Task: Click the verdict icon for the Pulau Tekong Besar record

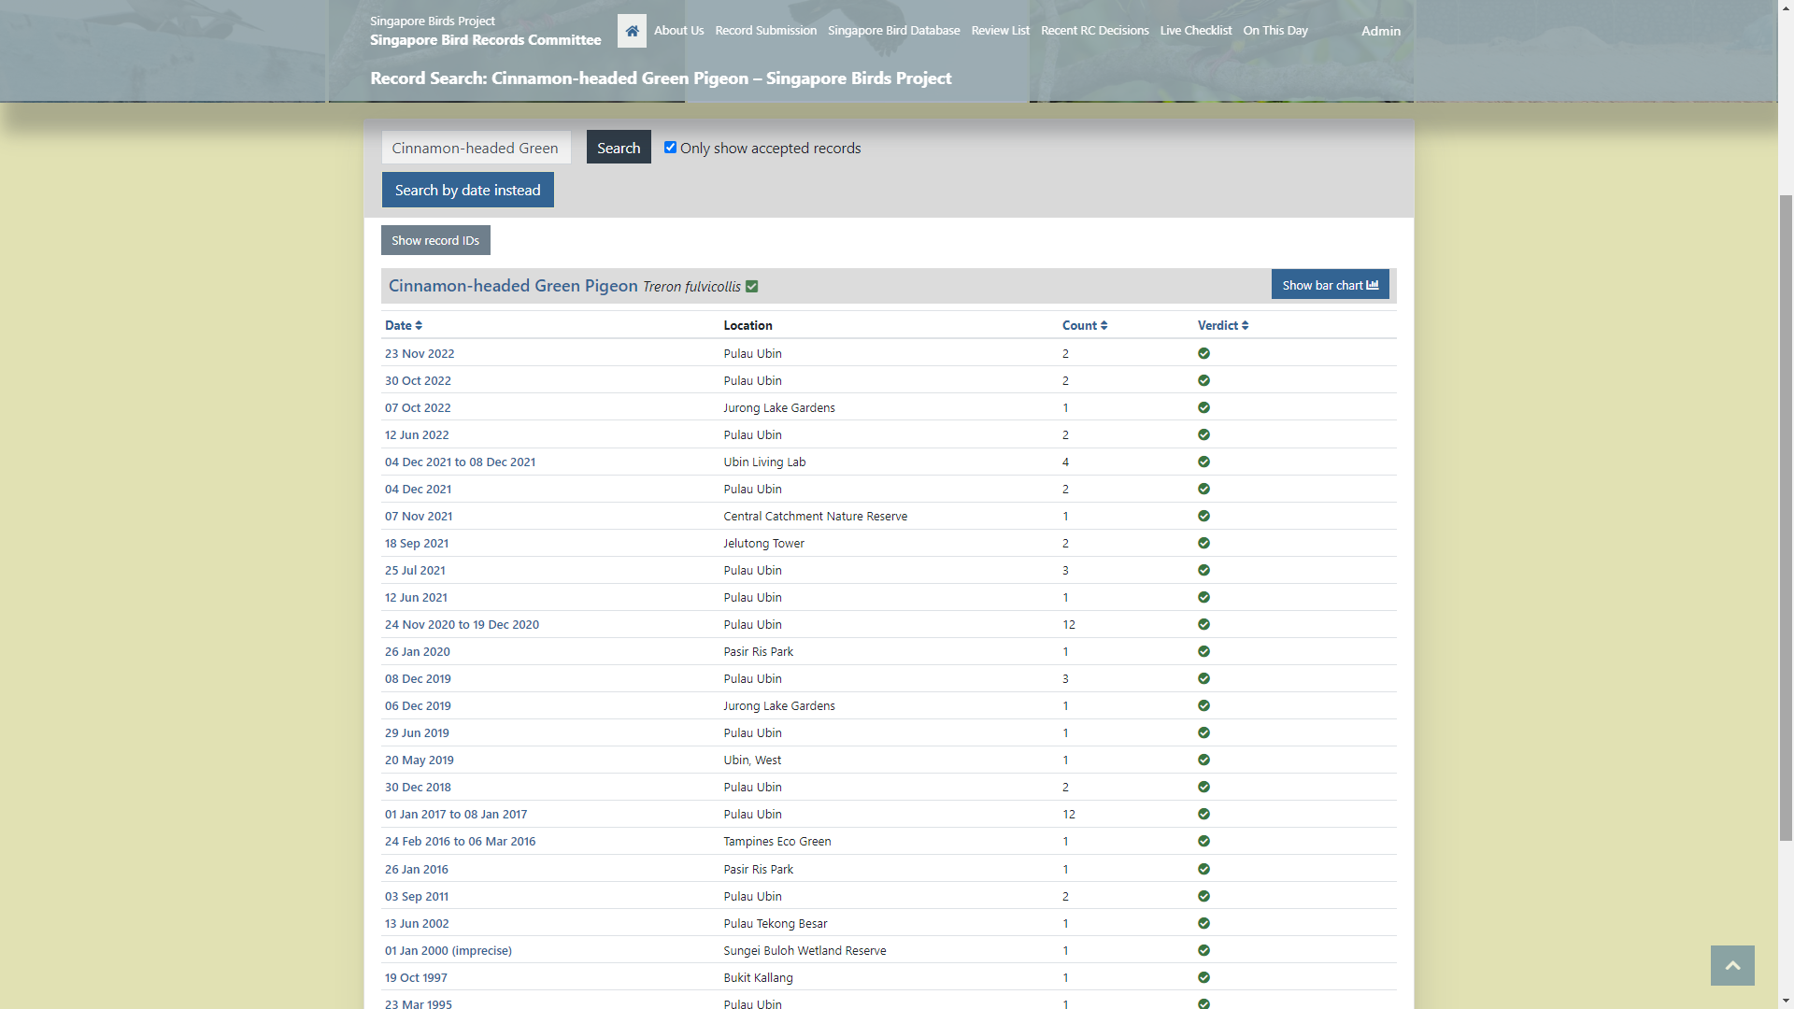Action: click(1203, 923)
